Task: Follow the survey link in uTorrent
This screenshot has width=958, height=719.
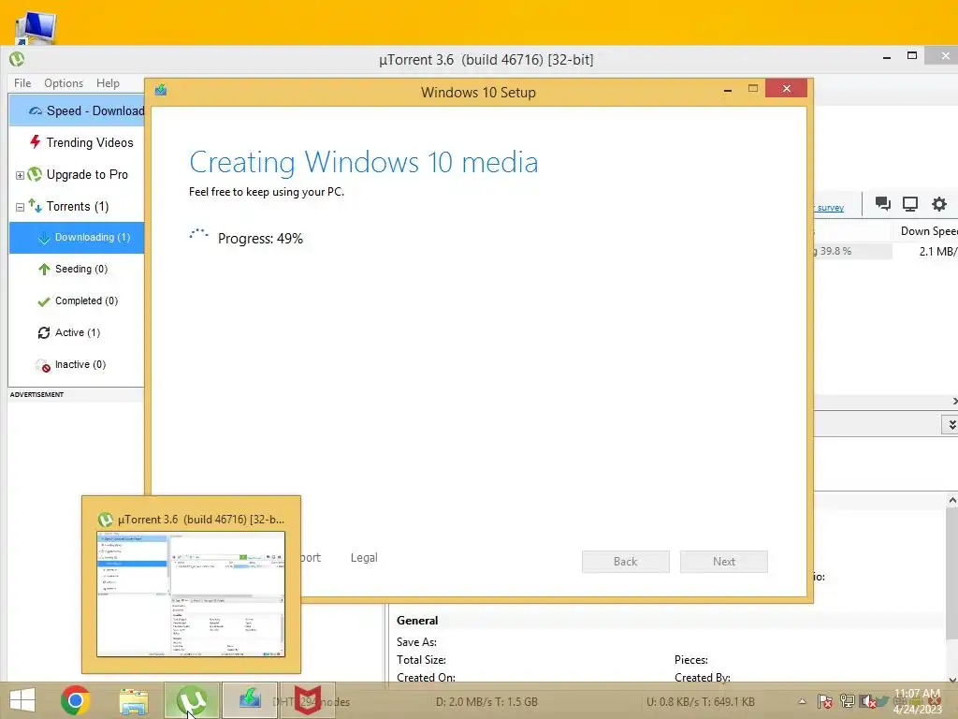Action: tap(830, 208)
